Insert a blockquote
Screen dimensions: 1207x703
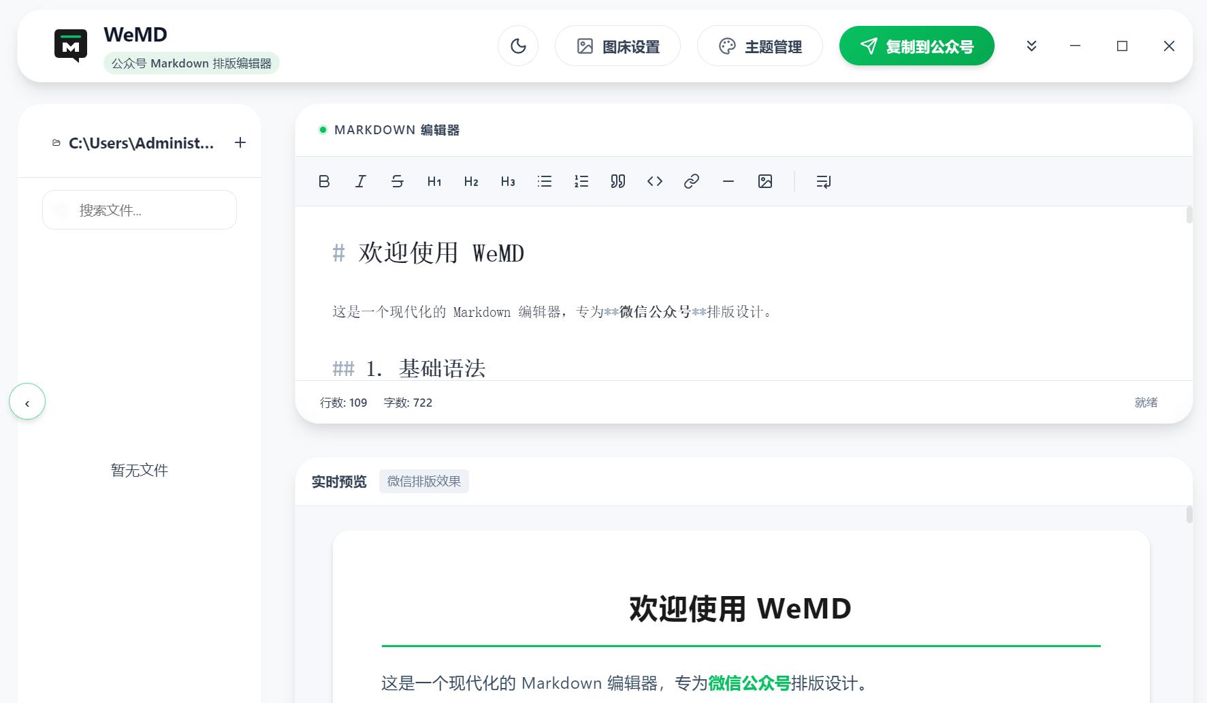[x=618, y=181]
